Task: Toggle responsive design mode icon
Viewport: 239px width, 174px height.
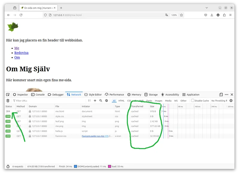Action: (221, 95)
